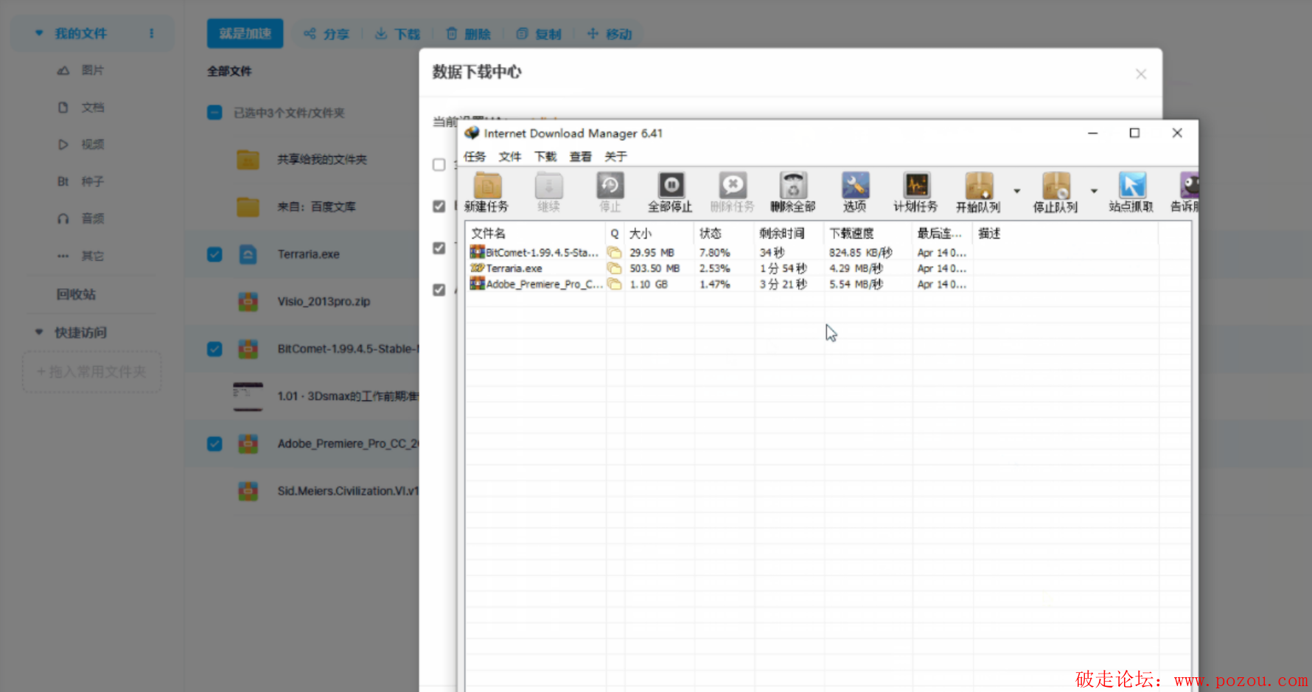Sort by the 大小 column header
This screenshot has width=1312, height=692.
[659, 234]
